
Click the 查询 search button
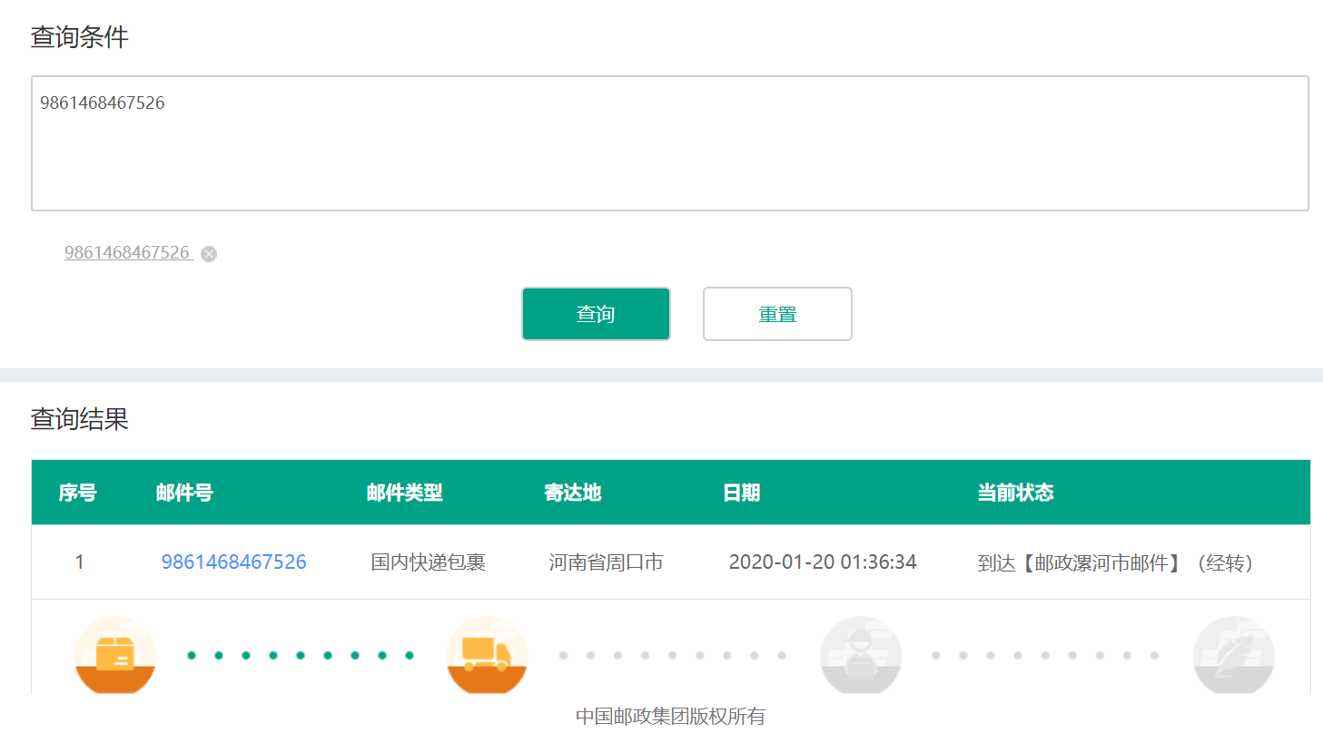[596, 314]
